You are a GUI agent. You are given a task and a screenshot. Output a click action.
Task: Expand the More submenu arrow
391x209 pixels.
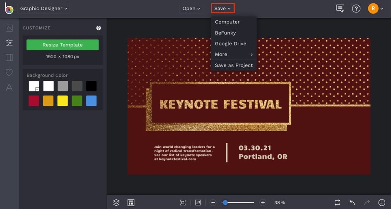(251, 55)
